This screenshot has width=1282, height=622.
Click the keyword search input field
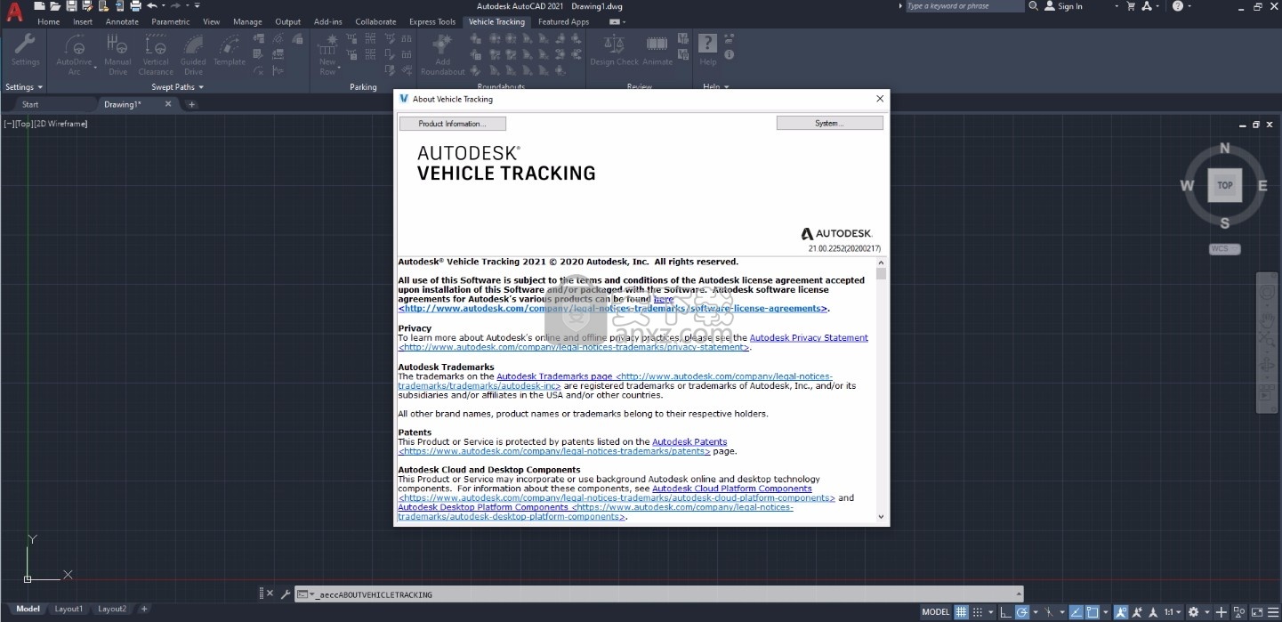click(x=964, y=6)
